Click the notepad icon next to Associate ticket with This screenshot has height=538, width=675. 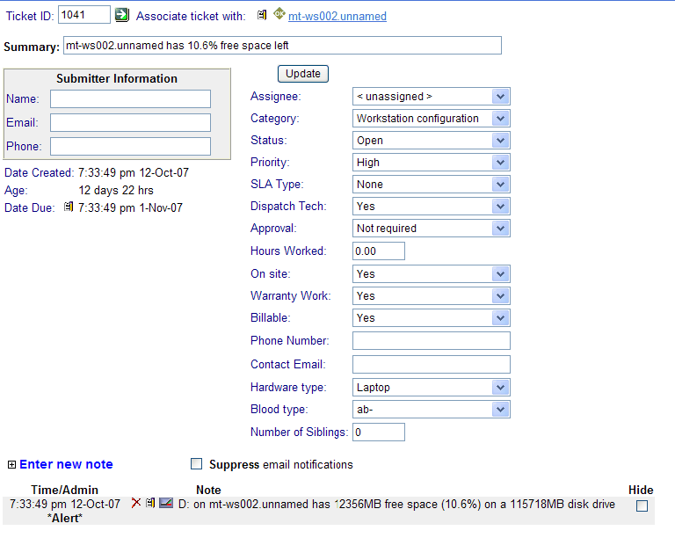tap(262, 15)
